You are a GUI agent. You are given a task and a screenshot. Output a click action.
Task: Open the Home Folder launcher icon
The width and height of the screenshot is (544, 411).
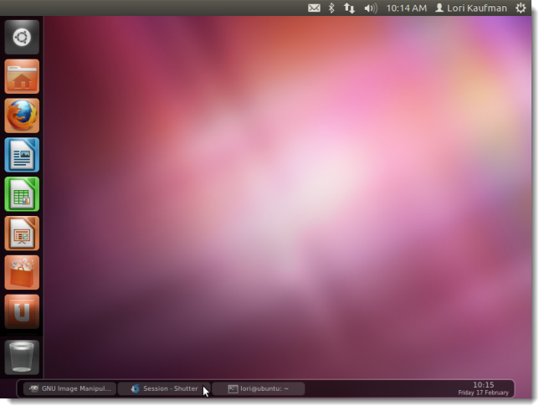coord(22,76)
